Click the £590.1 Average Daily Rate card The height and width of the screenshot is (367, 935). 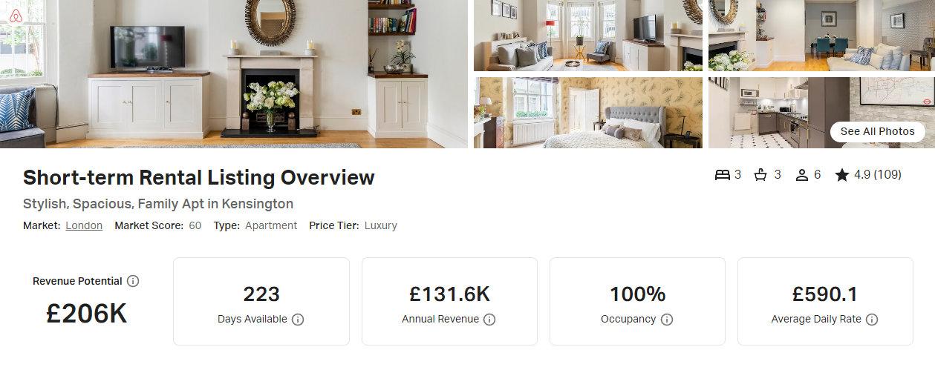coord(825,301)
